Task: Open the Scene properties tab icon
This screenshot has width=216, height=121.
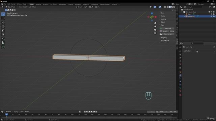Action: (180, 61)
